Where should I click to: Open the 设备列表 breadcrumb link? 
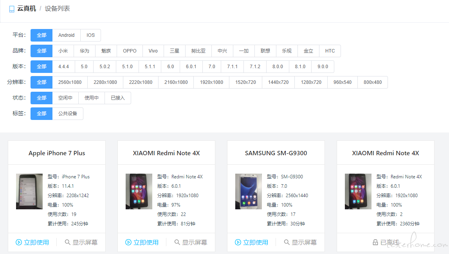tap(57, 9)
